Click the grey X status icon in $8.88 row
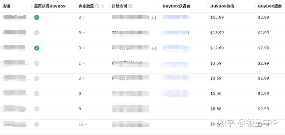This screenshot has height=135, width=285. (37, 109)
